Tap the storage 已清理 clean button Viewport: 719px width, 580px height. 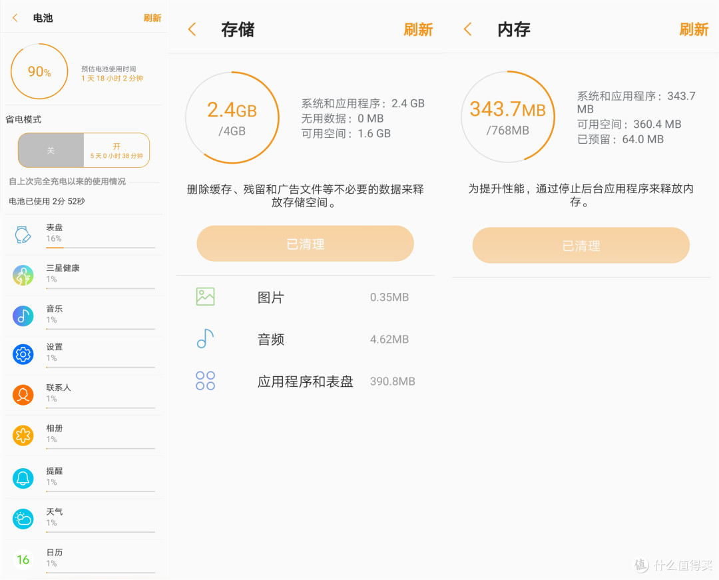(x=306, y=244)
